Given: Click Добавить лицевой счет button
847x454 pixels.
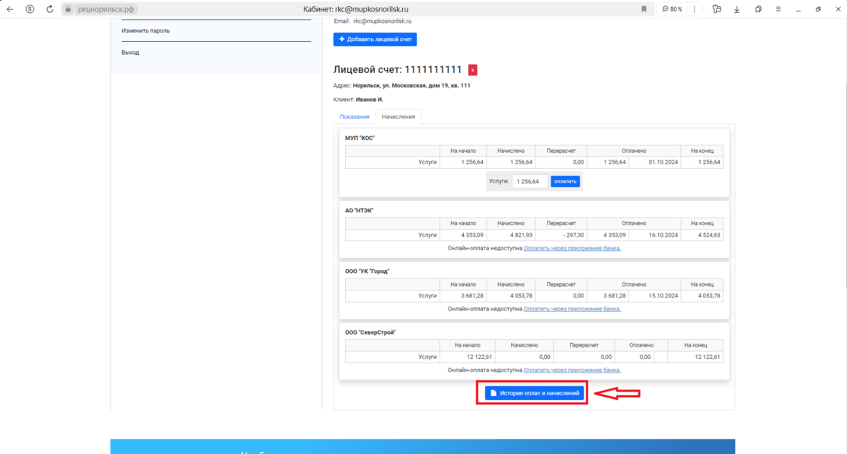Looking at the screenshot, I should pos(375,40).
